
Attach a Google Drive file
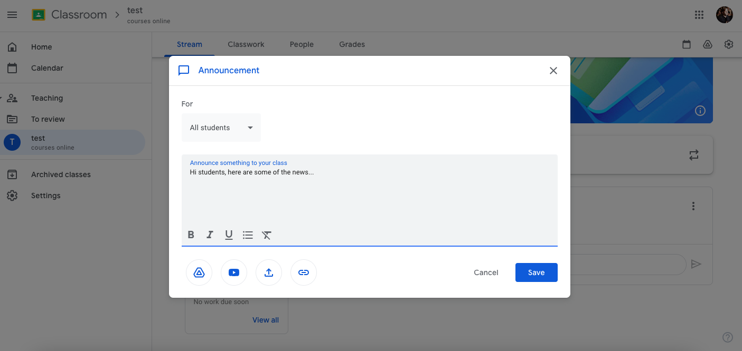click(x=199, y=272)
